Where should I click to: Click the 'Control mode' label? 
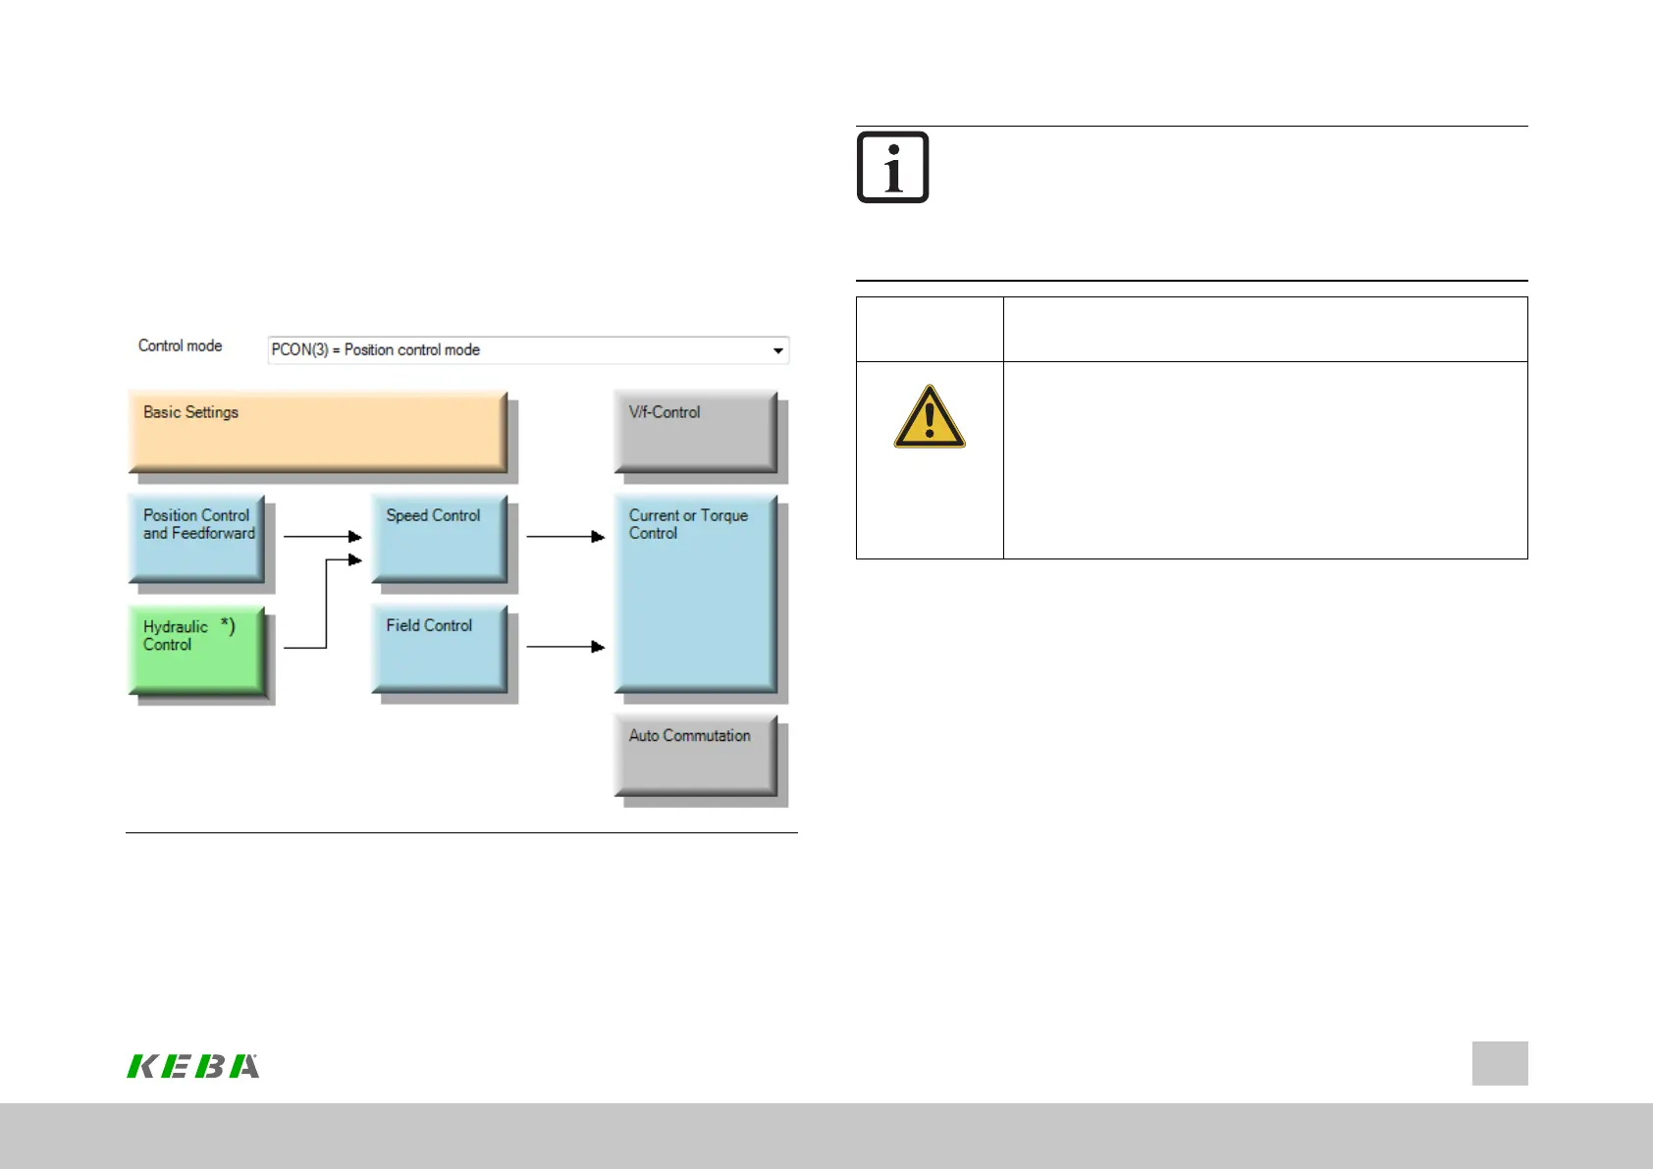[x=180, y=345]
